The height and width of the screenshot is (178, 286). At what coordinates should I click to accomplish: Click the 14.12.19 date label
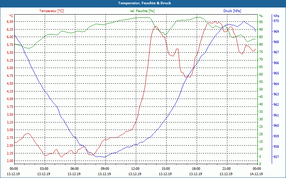[x=256, y=174]
